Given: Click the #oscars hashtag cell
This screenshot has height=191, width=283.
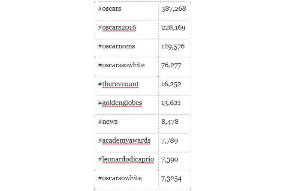Looking at the screenshot, I should pos(109,9).
